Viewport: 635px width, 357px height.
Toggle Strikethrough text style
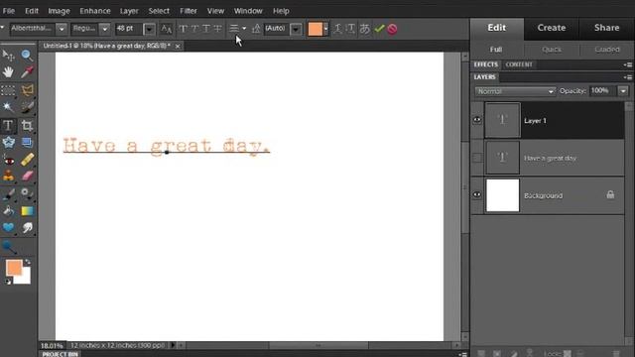(x=218, y=29)
